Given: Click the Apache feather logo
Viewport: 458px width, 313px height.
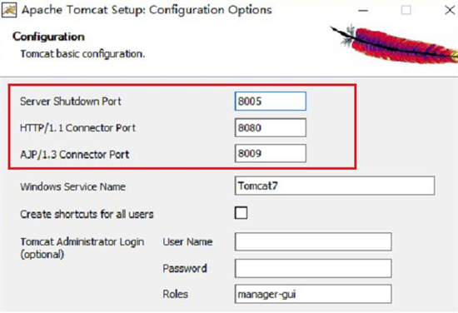Looking at the screenshot, I should [395, 45].
